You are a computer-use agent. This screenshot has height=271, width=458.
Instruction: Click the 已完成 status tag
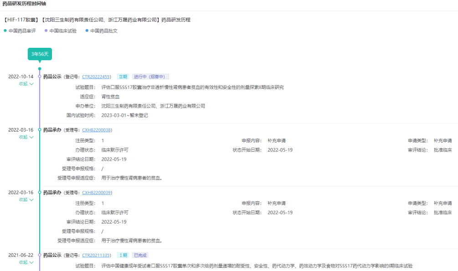(x=140, y=255)
